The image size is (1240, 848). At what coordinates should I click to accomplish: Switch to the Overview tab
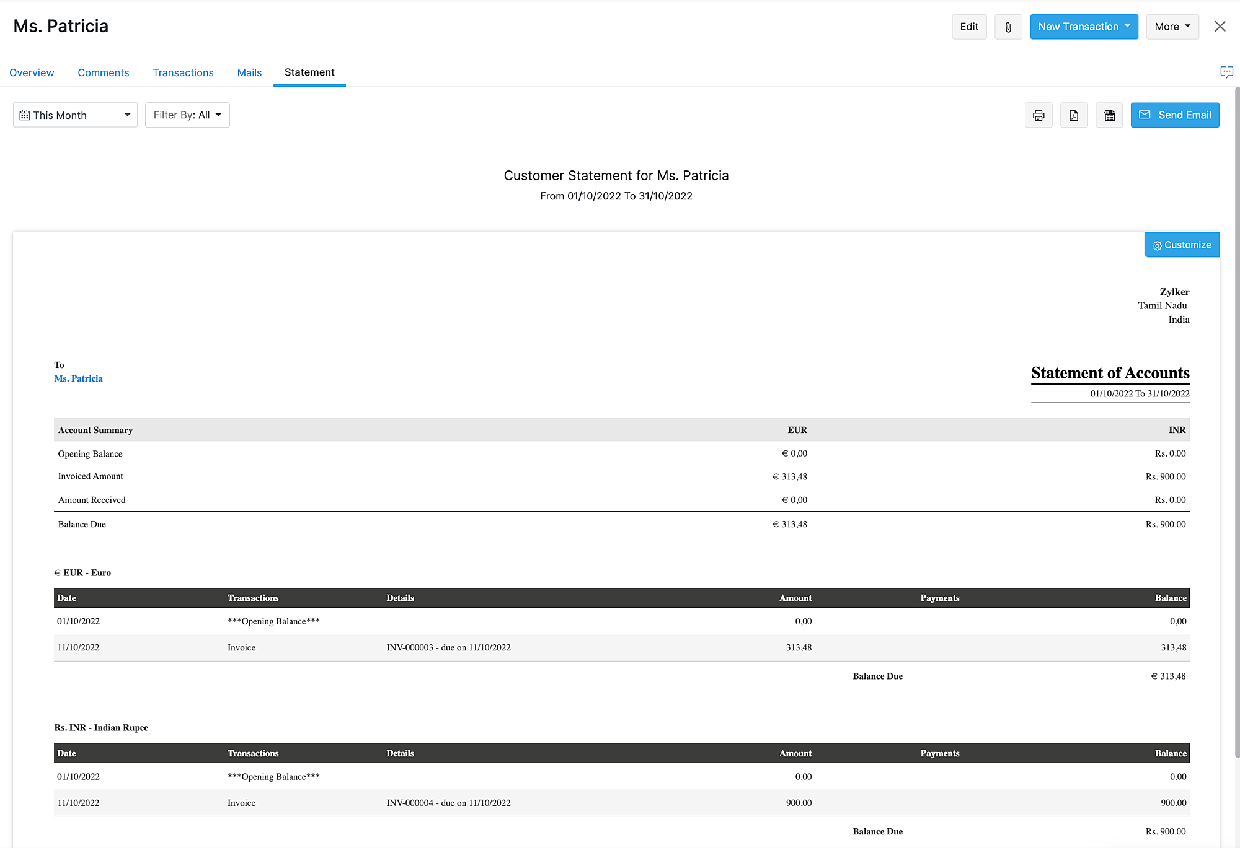click(x=32, y=72)
